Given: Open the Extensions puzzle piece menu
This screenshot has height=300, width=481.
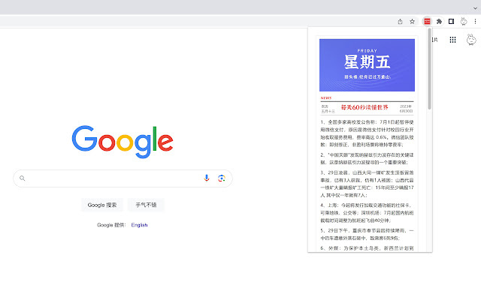Looking at the screenshot, I should (439, 22).
